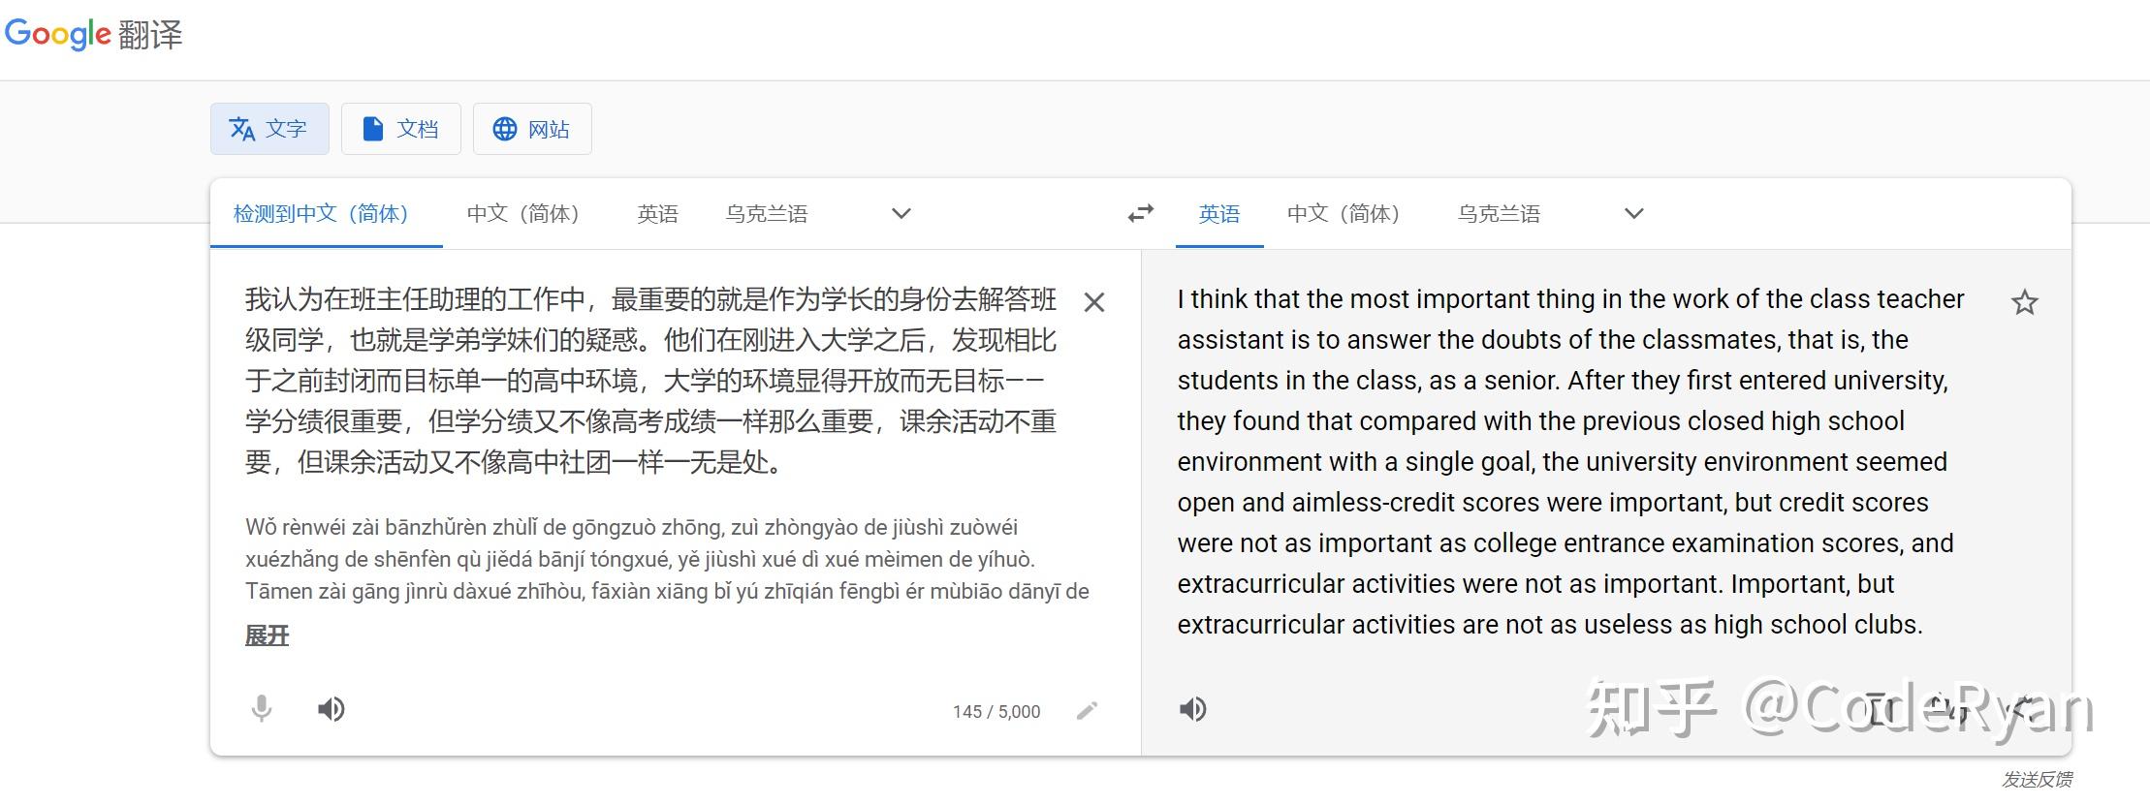Swap source and target languages
Viewport: 2150px width, 805px height.
[x=1141, y=213]
